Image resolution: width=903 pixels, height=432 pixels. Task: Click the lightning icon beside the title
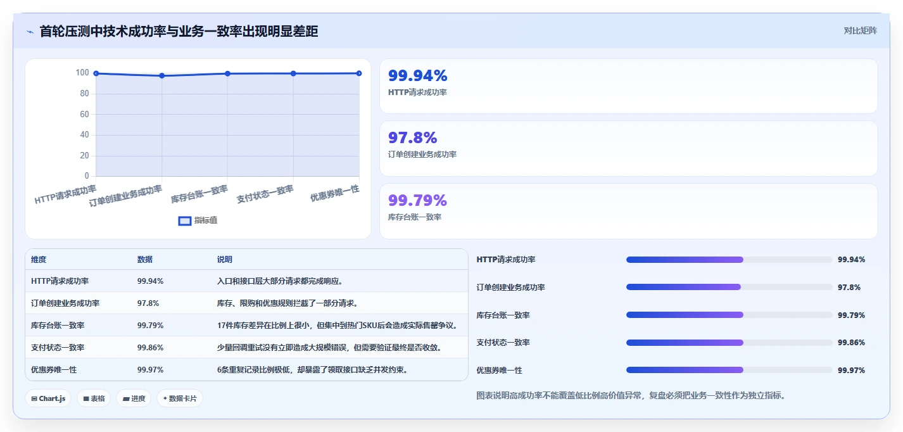[x=30, y=31]
